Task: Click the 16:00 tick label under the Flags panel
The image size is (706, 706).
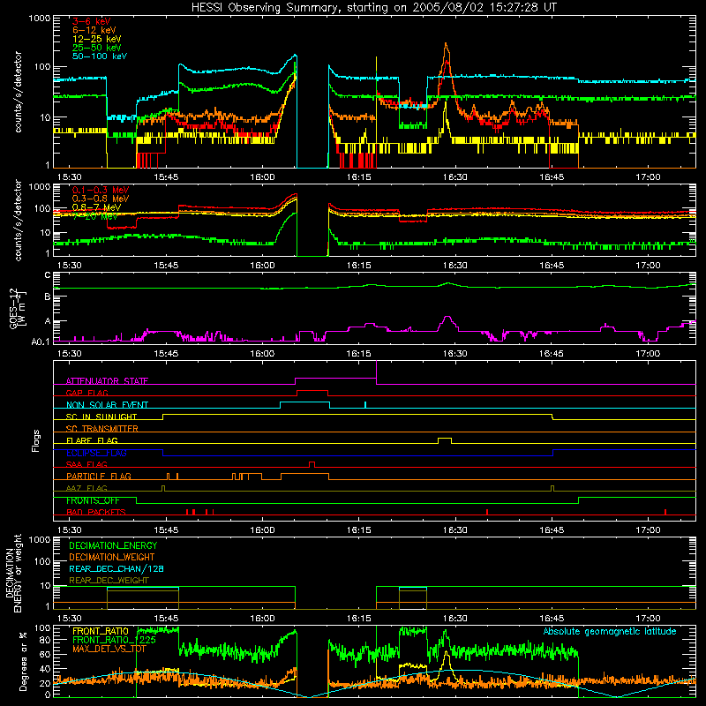Action: tap(262, 530)
